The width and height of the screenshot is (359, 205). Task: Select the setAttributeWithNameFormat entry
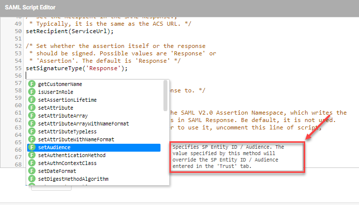tap(76, 139)
